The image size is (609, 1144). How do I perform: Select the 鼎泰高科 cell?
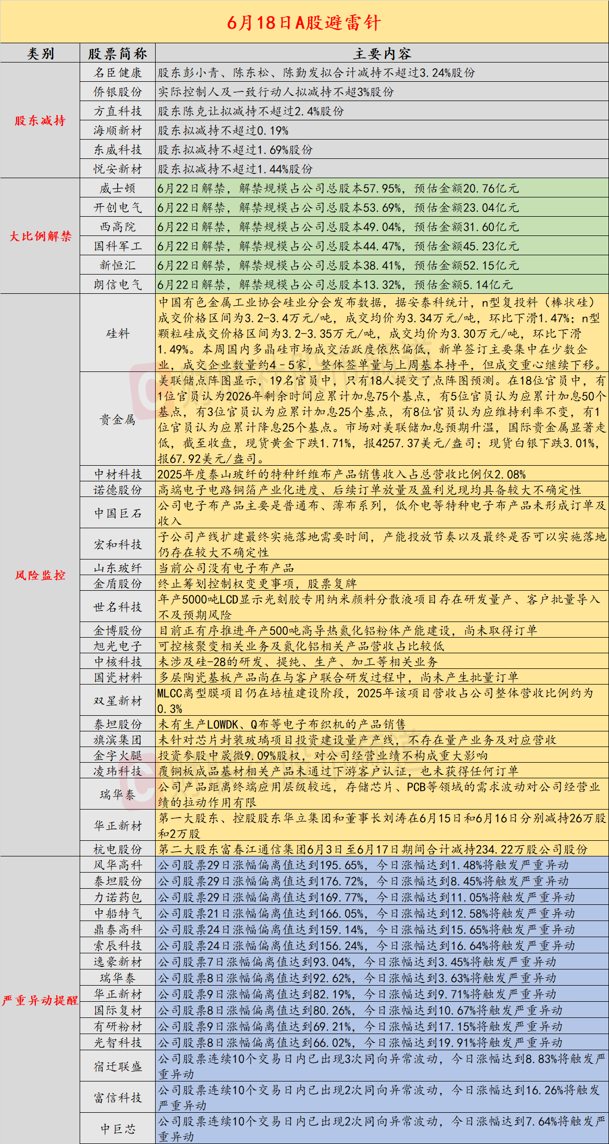(118, 929)
